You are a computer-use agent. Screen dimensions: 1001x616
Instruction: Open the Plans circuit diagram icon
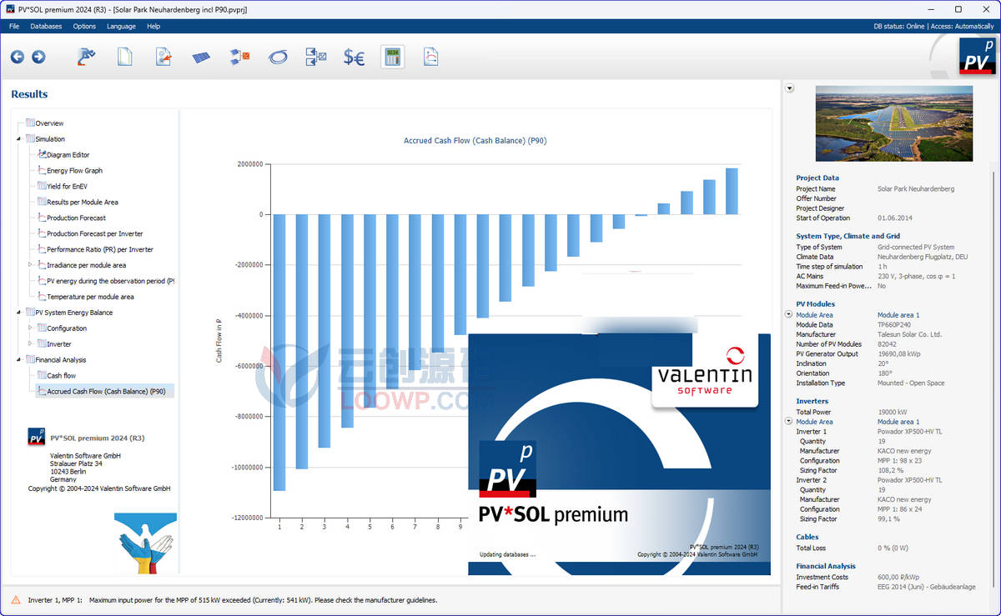pyautogui.click(x=316, y=57)
